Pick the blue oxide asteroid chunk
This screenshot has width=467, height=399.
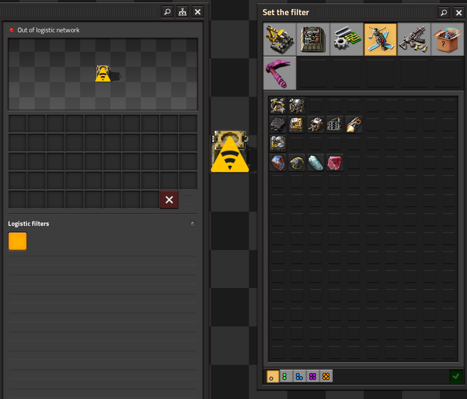[316, 162]
